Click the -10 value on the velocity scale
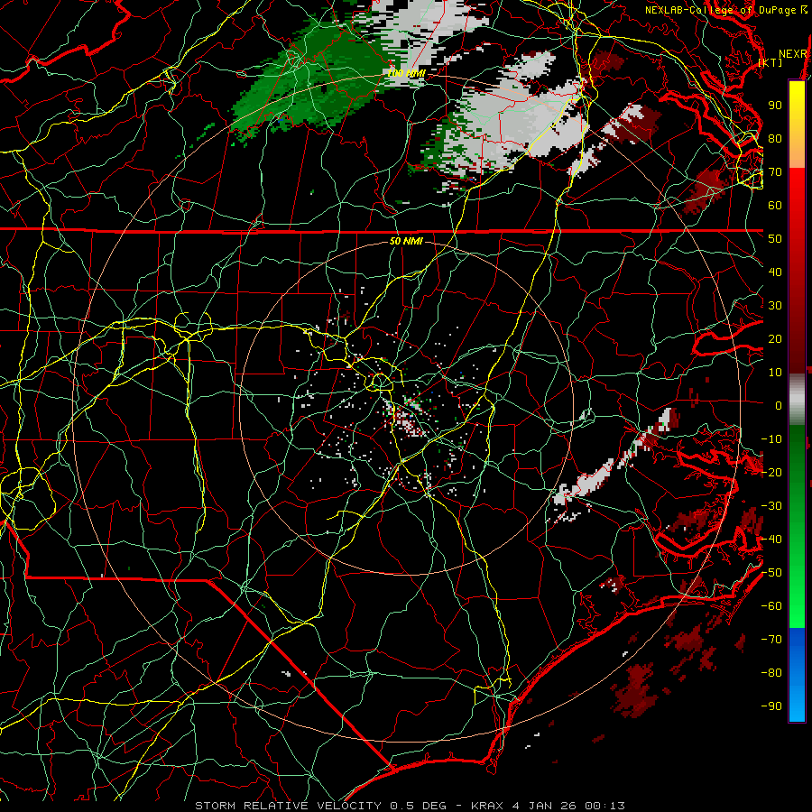The height and width of the screenshot is (812, 812). tap(771, 439)
